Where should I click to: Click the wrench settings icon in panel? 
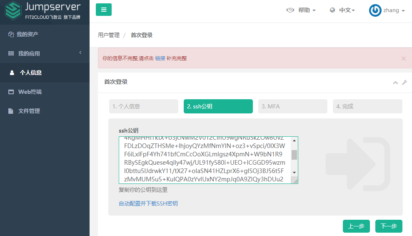(x=404, y=83)
